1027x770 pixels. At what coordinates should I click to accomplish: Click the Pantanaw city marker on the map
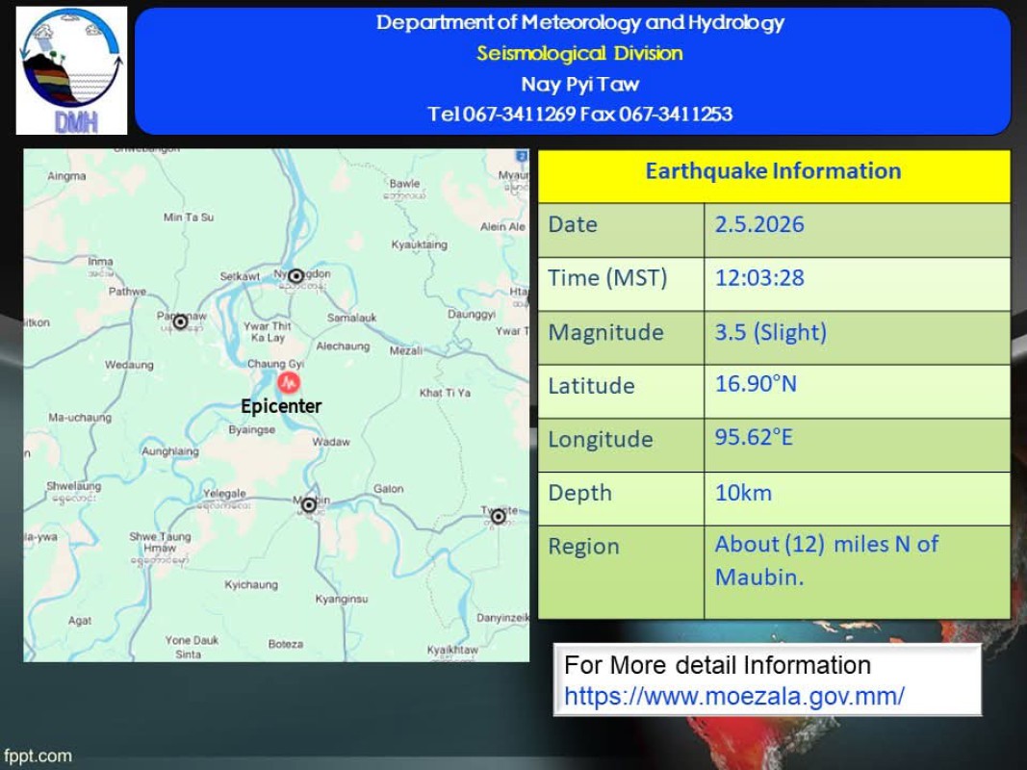(180, 321)
